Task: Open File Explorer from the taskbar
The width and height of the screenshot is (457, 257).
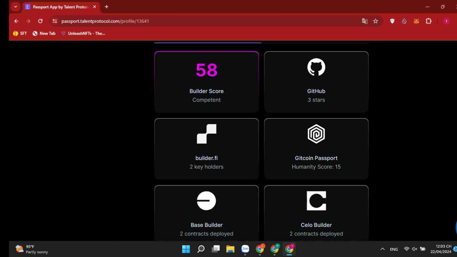Action: coord(230,249)
